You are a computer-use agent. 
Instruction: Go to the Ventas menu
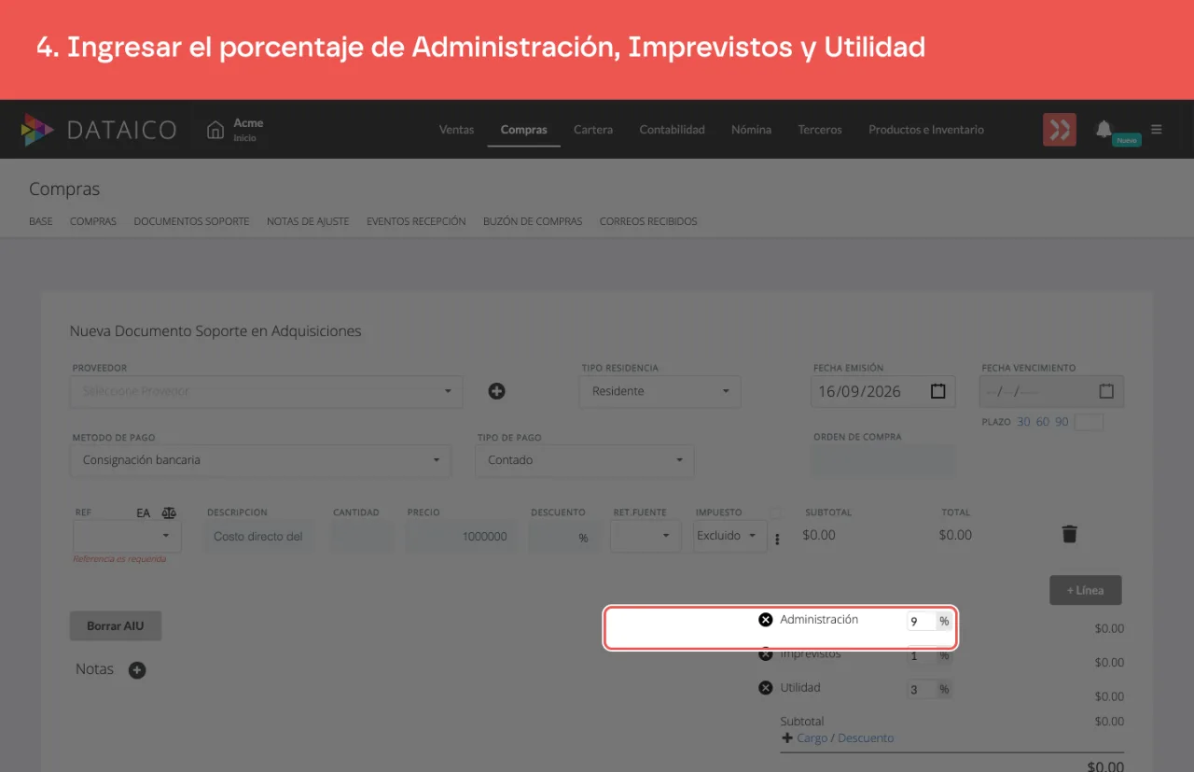456,130
